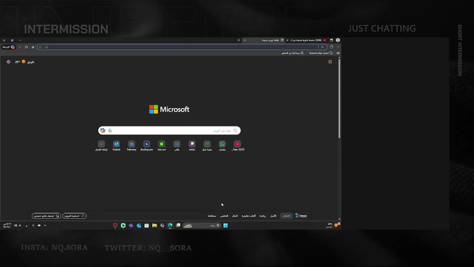Click the web search input box
The height and width of the screenshot is (267, 474).
[x=169, y=131]
